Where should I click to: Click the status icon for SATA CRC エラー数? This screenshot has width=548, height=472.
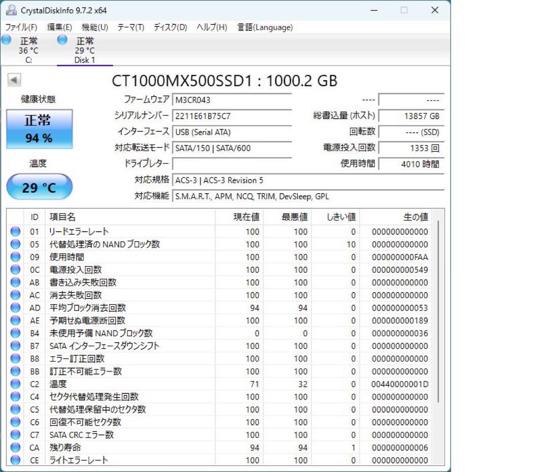click(x=15, y=435)
